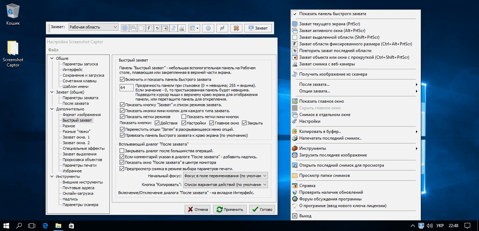Open the Захват mode dropdown Рабочая область

click(x=93, y=27)
